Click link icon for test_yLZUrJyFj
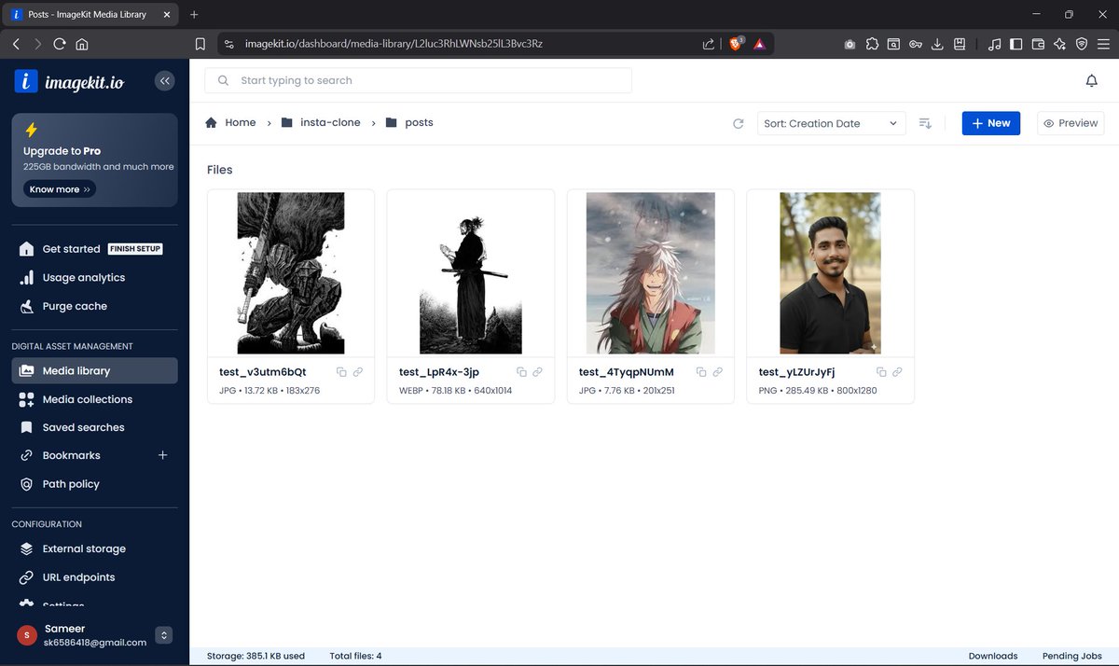 click(x=898, y=372)
